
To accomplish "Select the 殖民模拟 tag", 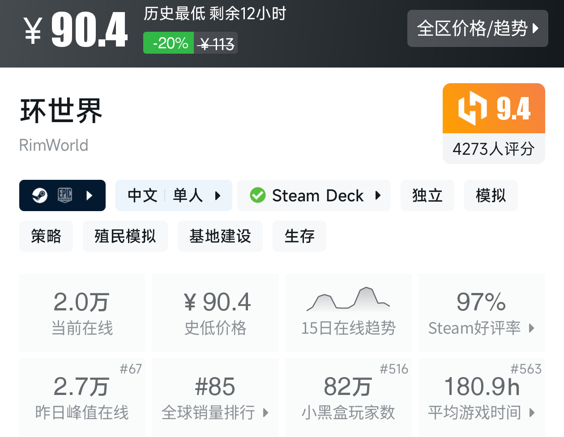I will coord(125,236).
